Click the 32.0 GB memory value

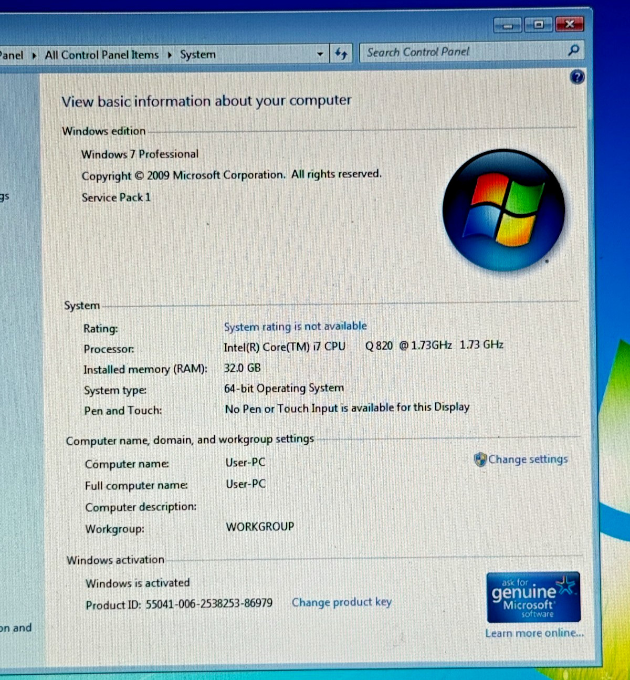(242, 368)
